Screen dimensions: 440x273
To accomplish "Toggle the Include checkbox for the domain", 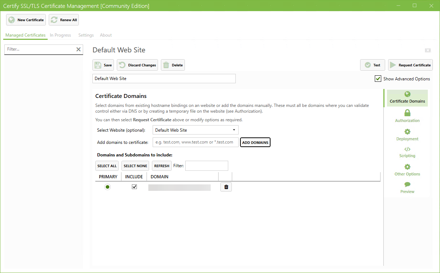I will [134, 187].
